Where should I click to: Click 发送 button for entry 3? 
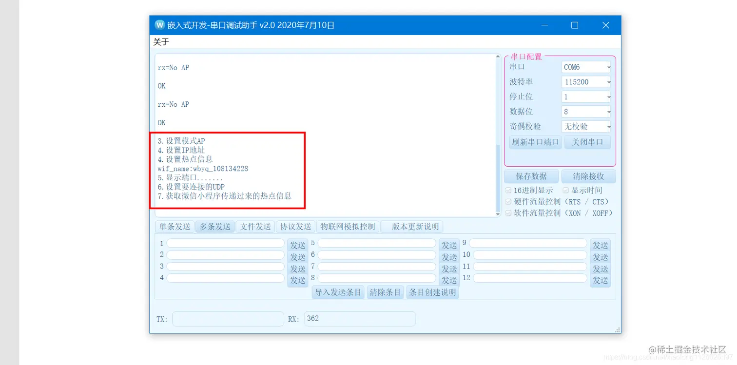pos(298,269)
